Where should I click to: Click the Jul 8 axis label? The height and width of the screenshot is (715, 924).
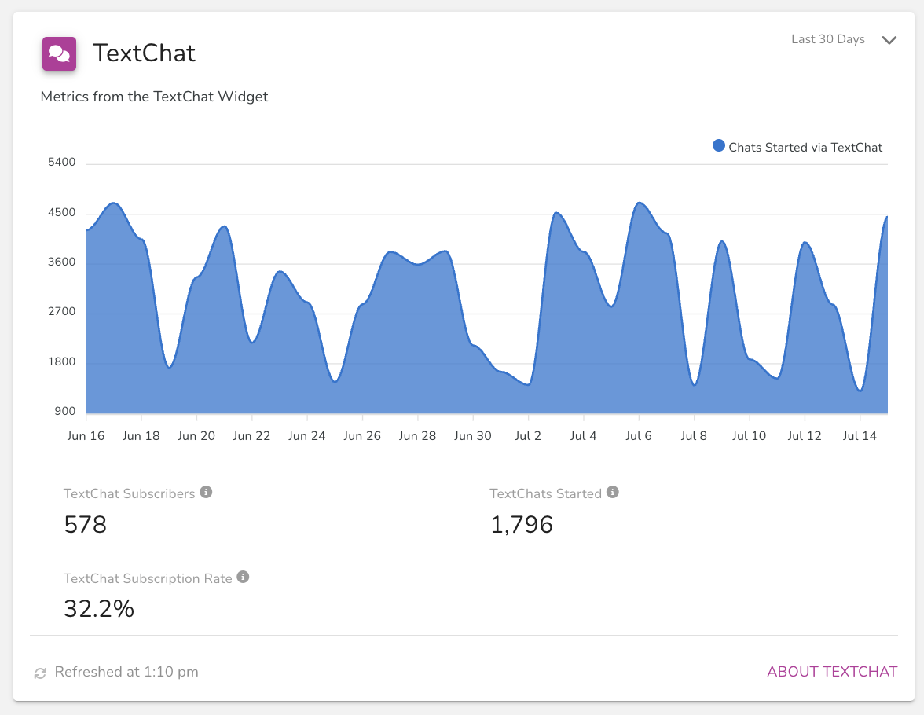pos(694,435)
